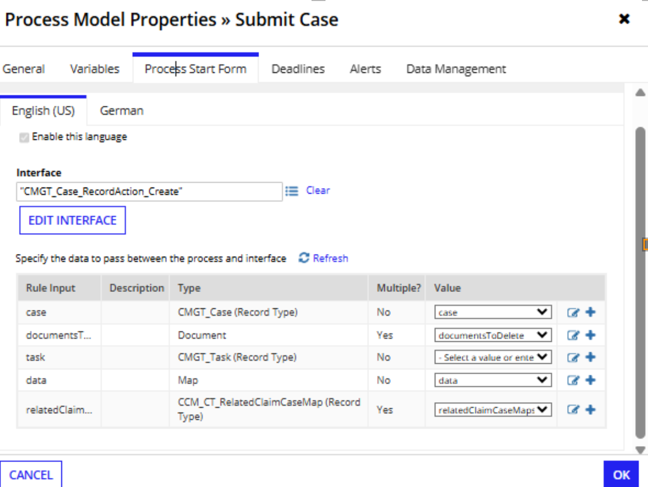Screen dimensions: 648x487
Task: Open the case value dropdown
Action: click(x=493, y=312)
